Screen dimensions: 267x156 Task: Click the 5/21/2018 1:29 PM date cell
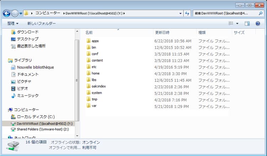[172, 106]
